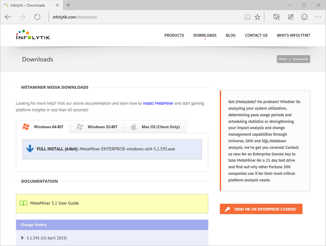The image size is (326, 246).
Task: Open WHO'S INFOLYTIK? page
Action: pyautogui.click(x=293, y=35)
